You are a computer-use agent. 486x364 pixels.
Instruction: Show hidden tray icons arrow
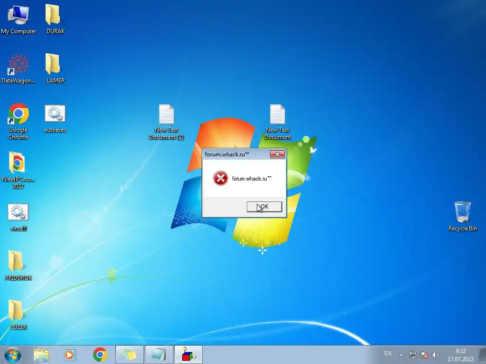(x=401, y=355)
